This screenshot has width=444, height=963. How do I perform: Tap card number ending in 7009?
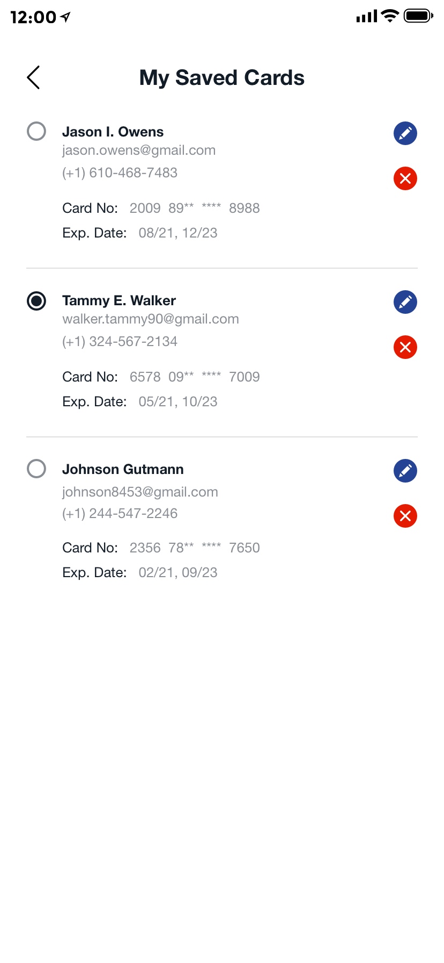[x=195, y=377]
